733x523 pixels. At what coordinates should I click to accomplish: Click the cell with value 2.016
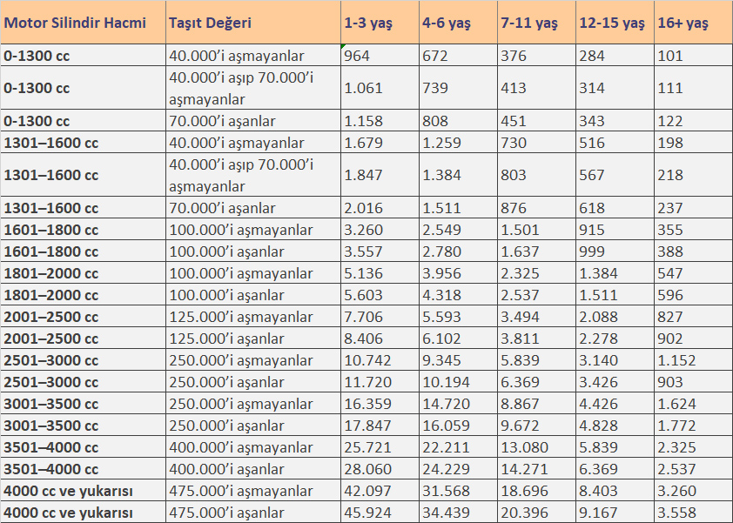pos(379,208)
